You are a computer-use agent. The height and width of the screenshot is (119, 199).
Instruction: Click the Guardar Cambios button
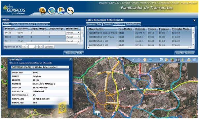click(185, 53)
